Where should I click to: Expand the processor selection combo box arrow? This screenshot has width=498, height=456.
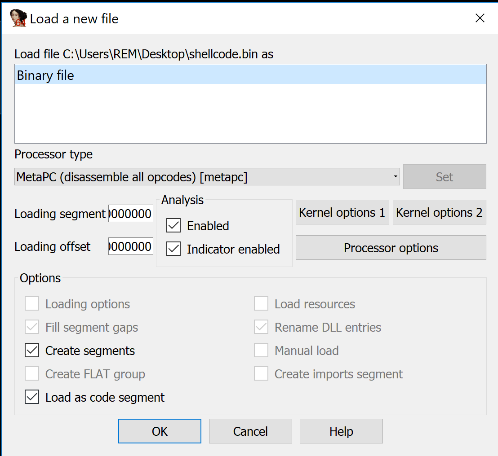point(395,176)
